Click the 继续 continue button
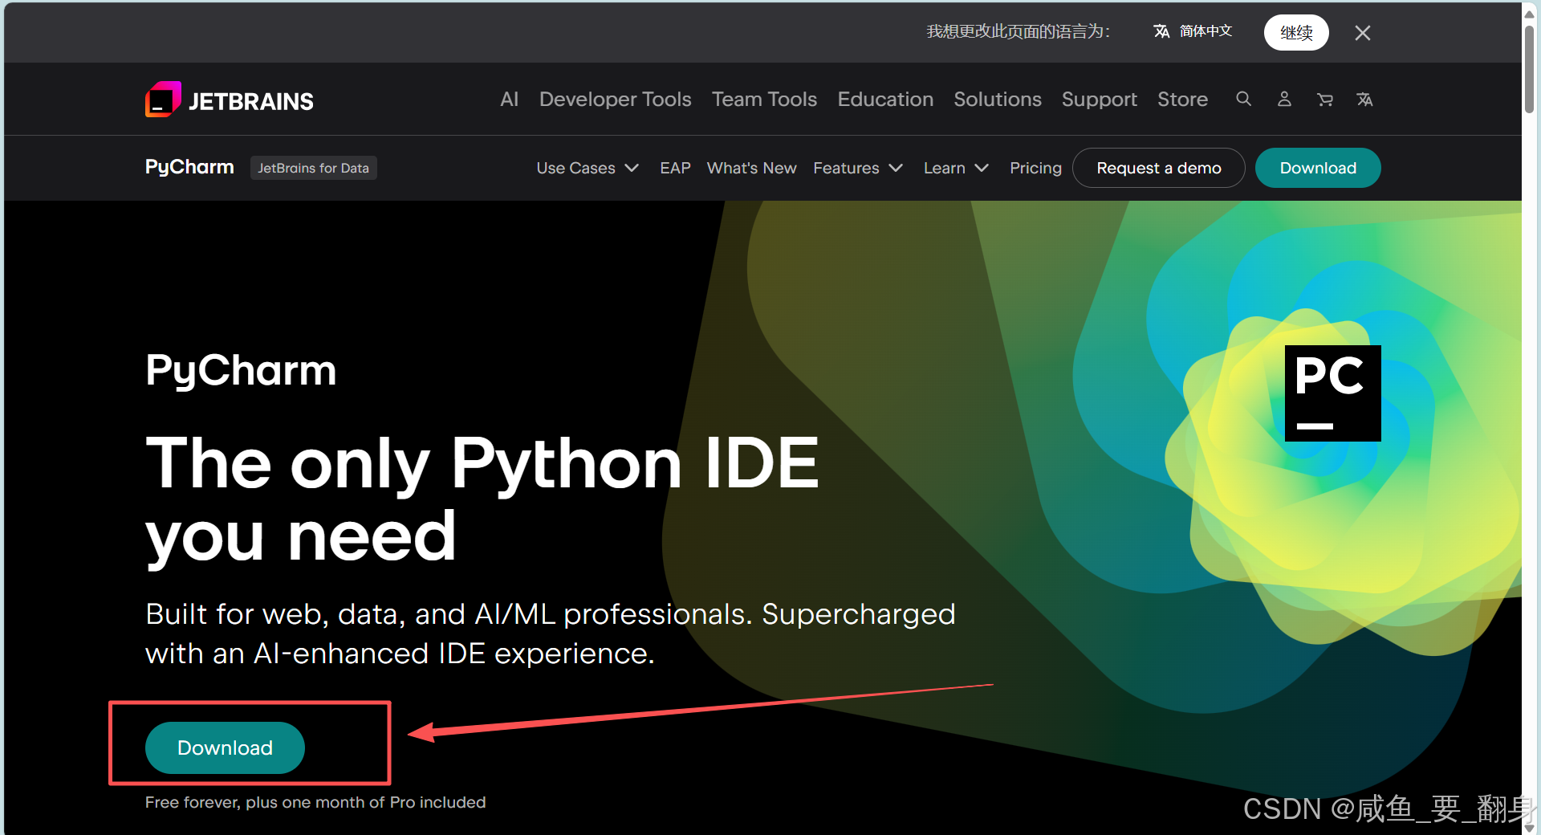The width and height of the screenshot is (1541, 835). click(1296, 33)
